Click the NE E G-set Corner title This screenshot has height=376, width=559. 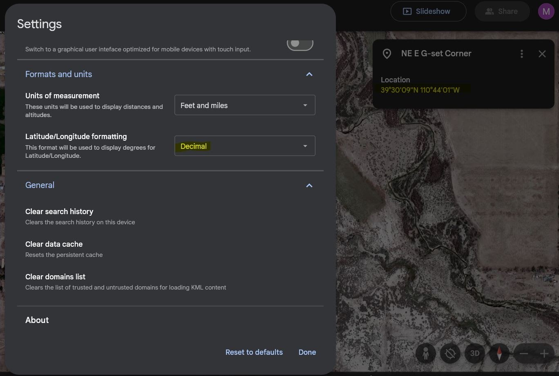(x=436, y=53)
